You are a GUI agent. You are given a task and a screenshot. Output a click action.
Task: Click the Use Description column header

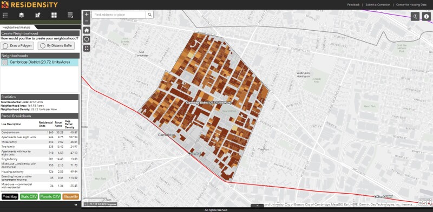[x=11, y=124]
